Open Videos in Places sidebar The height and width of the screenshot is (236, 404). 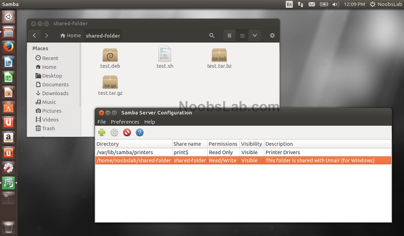point(47,119)
